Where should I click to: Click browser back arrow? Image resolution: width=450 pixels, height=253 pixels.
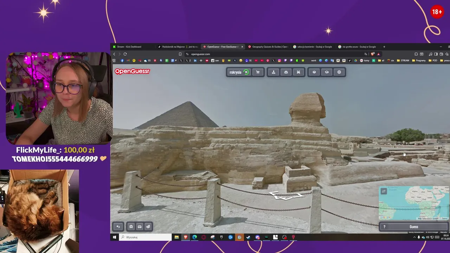[x=114, y=54]
